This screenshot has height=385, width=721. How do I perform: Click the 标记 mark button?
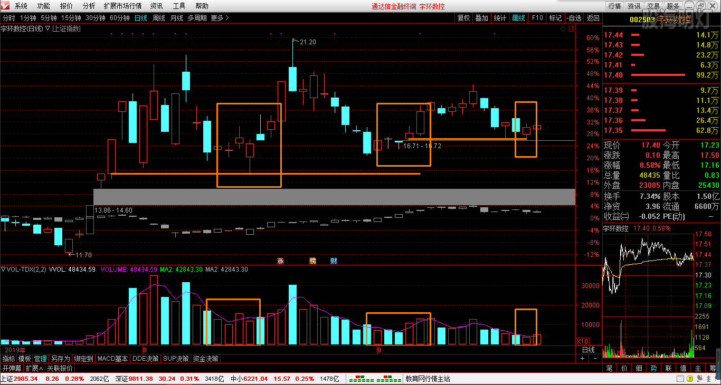coord(555,18)
